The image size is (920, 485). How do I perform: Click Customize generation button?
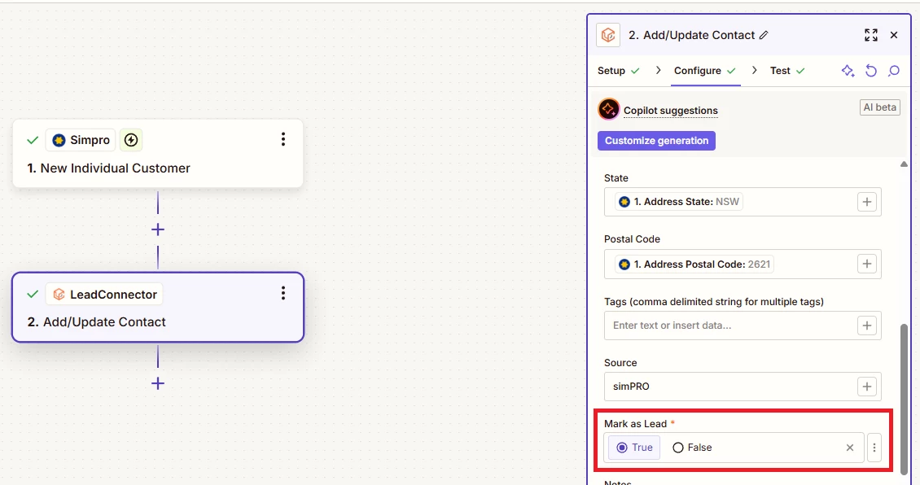(656, 141)
